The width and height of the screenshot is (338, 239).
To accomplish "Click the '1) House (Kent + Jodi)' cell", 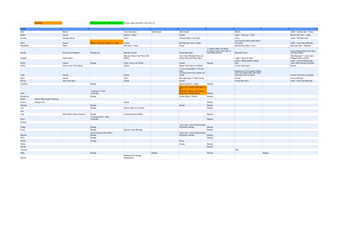I will point(107,118).
